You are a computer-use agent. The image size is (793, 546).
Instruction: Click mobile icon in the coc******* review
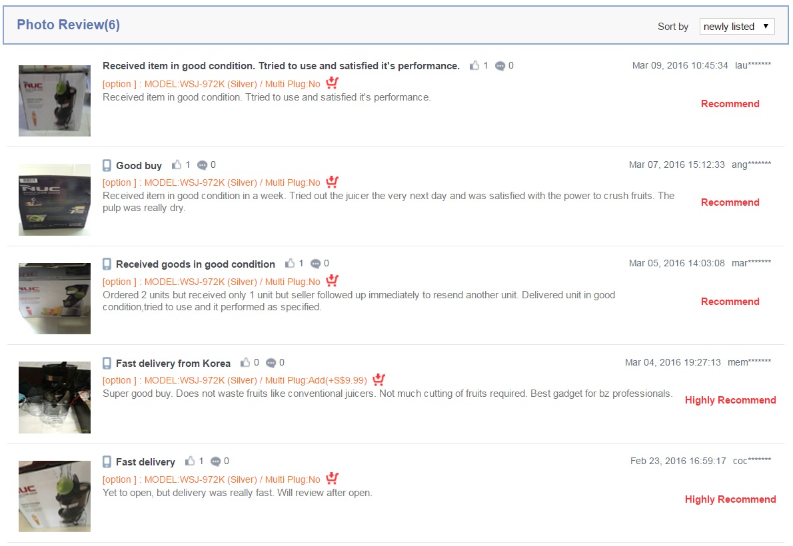(x=107, y=461)
